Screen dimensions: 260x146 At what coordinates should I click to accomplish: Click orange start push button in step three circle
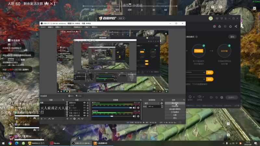199,51
